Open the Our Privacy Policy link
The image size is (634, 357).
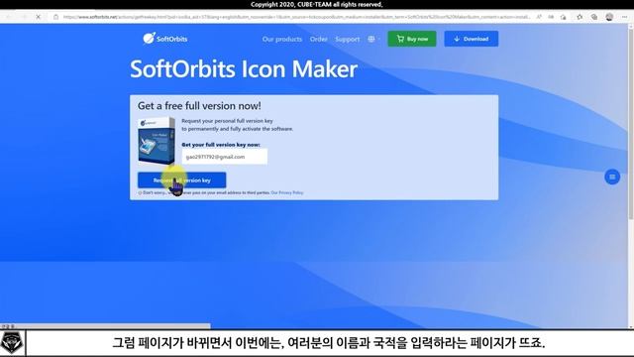287,192
